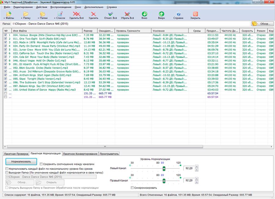This screenshot has width=275, height=199.
Task: Click the Delete (Удалить) toolbar icon
Action: click(x=93, y=14)
